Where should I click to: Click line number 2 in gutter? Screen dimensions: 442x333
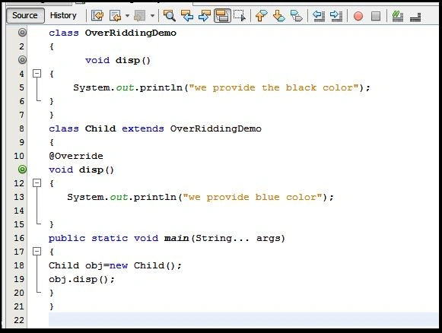(21, 46)
